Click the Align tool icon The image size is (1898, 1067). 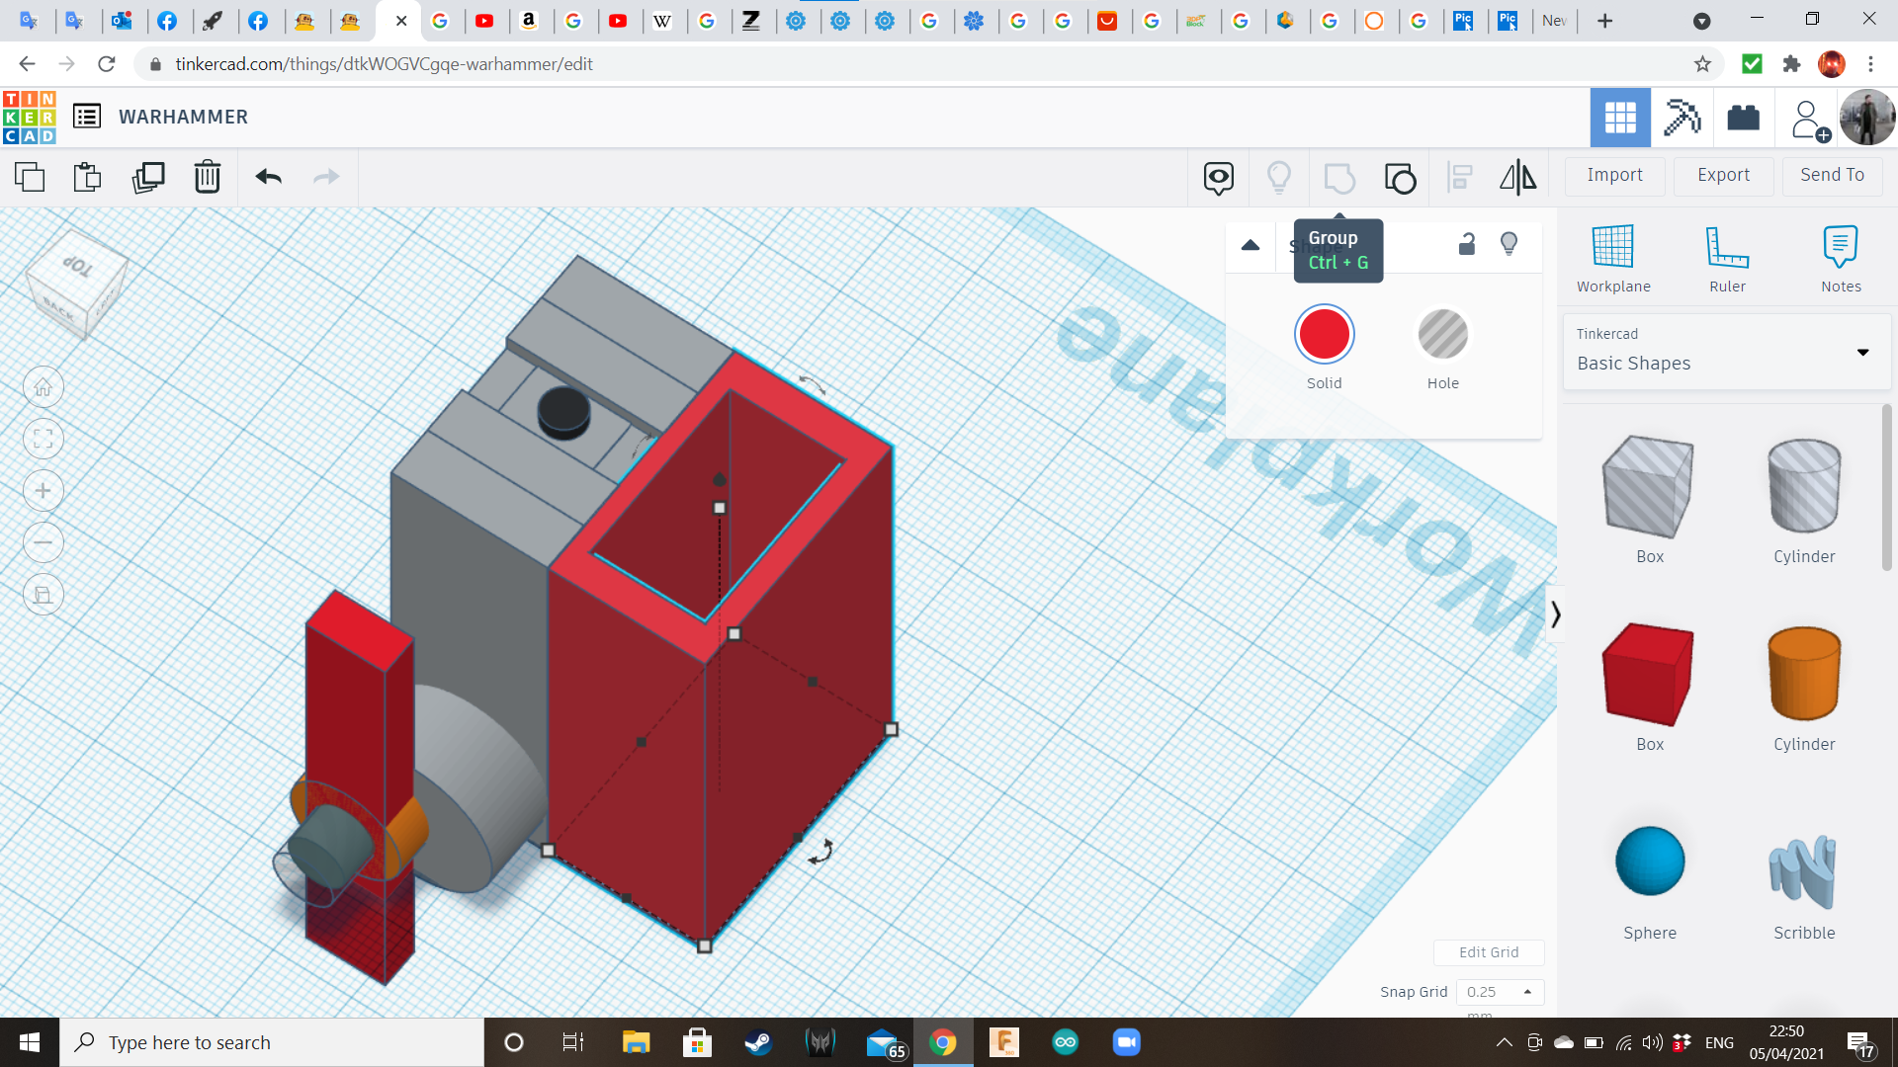coord(1459,177)
